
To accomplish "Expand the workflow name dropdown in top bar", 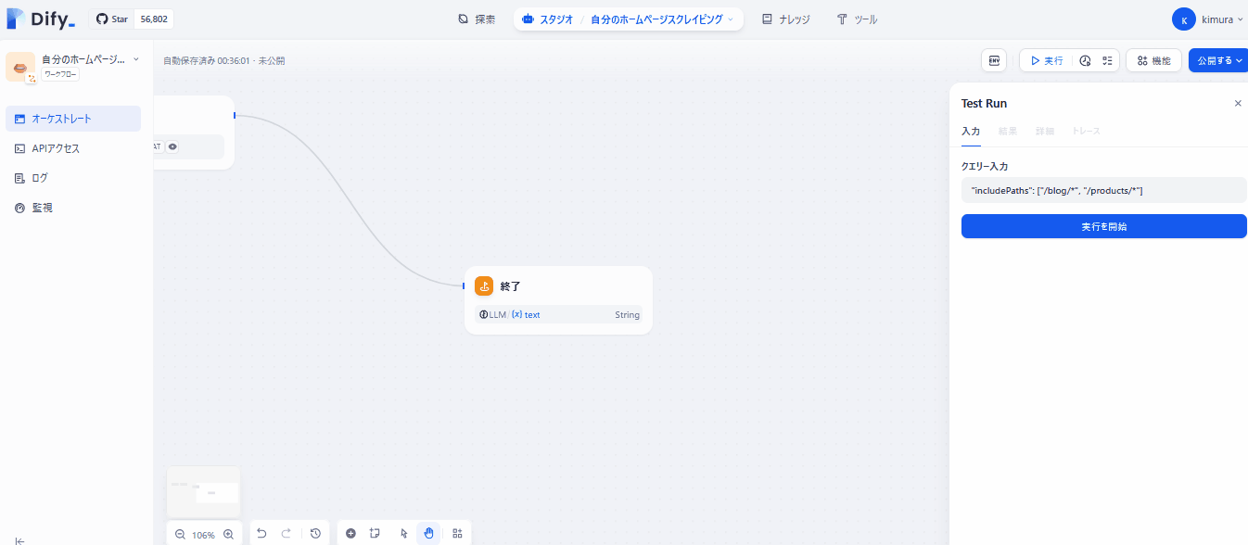I will click(730, 18).
